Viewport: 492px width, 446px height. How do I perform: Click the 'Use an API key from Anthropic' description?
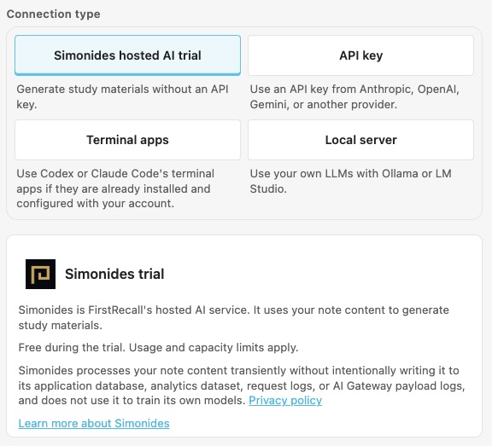354,96
